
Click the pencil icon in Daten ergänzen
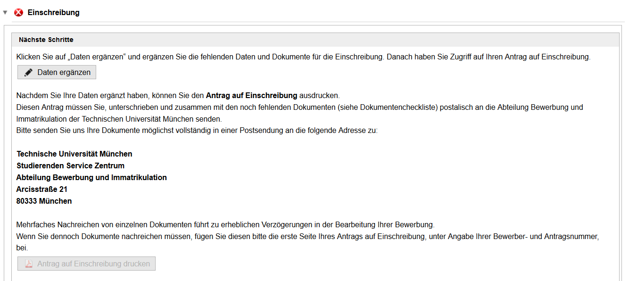point(29,73)
